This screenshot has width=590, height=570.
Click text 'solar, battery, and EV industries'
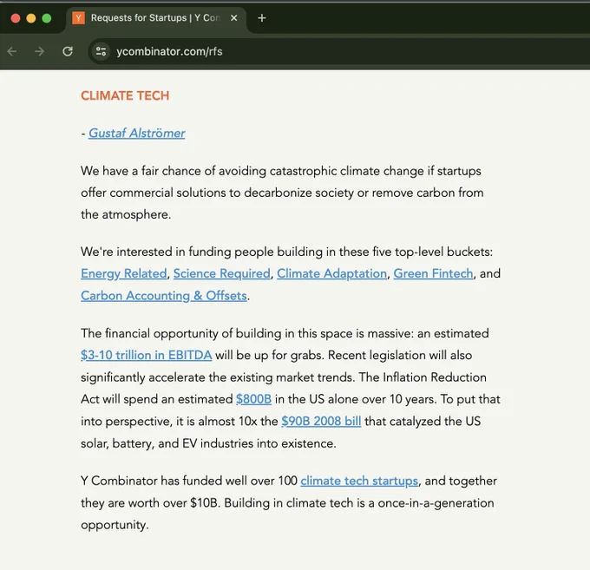[x=167, y=443]
